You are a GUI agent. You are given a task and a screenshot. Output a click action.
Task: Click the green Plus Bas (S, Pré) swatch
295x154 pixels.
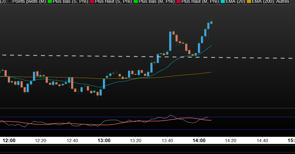point(50,1)
